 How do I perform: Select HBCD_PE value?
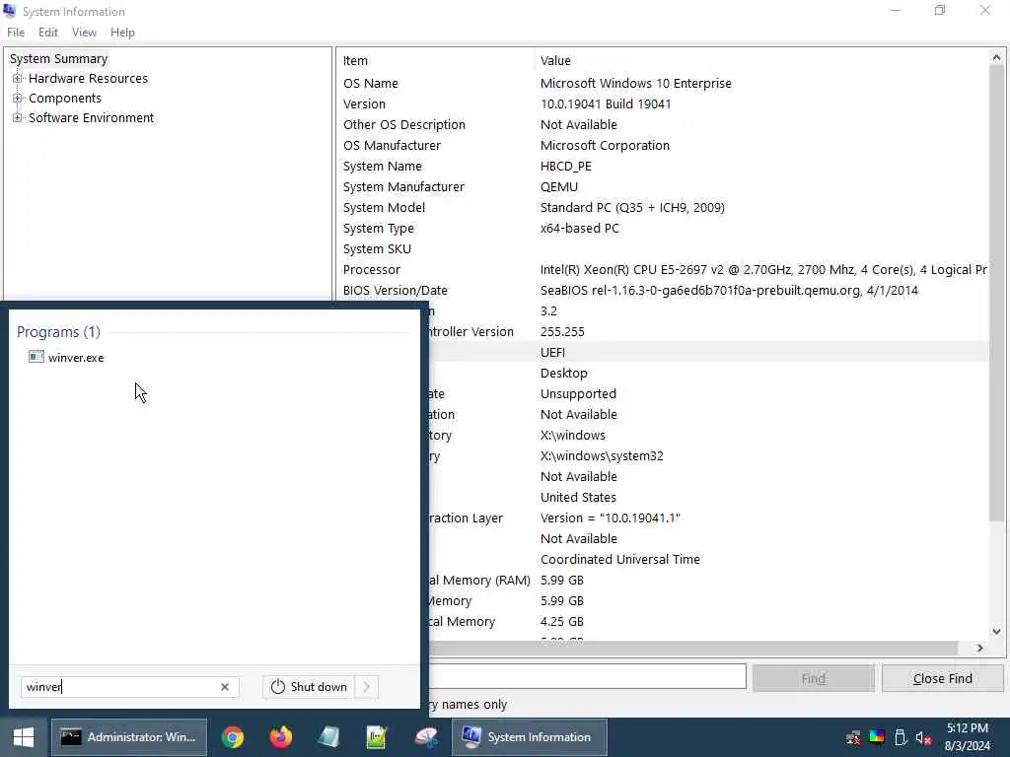(565, 166)
